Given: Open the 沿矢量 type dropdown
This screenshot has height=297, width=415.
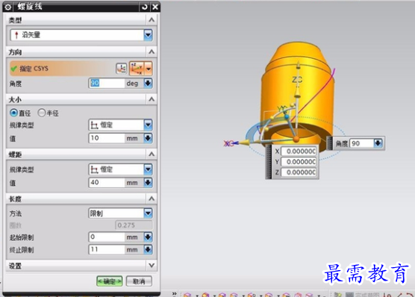Looking at the screenshot, I should click(x=148, y=35).
